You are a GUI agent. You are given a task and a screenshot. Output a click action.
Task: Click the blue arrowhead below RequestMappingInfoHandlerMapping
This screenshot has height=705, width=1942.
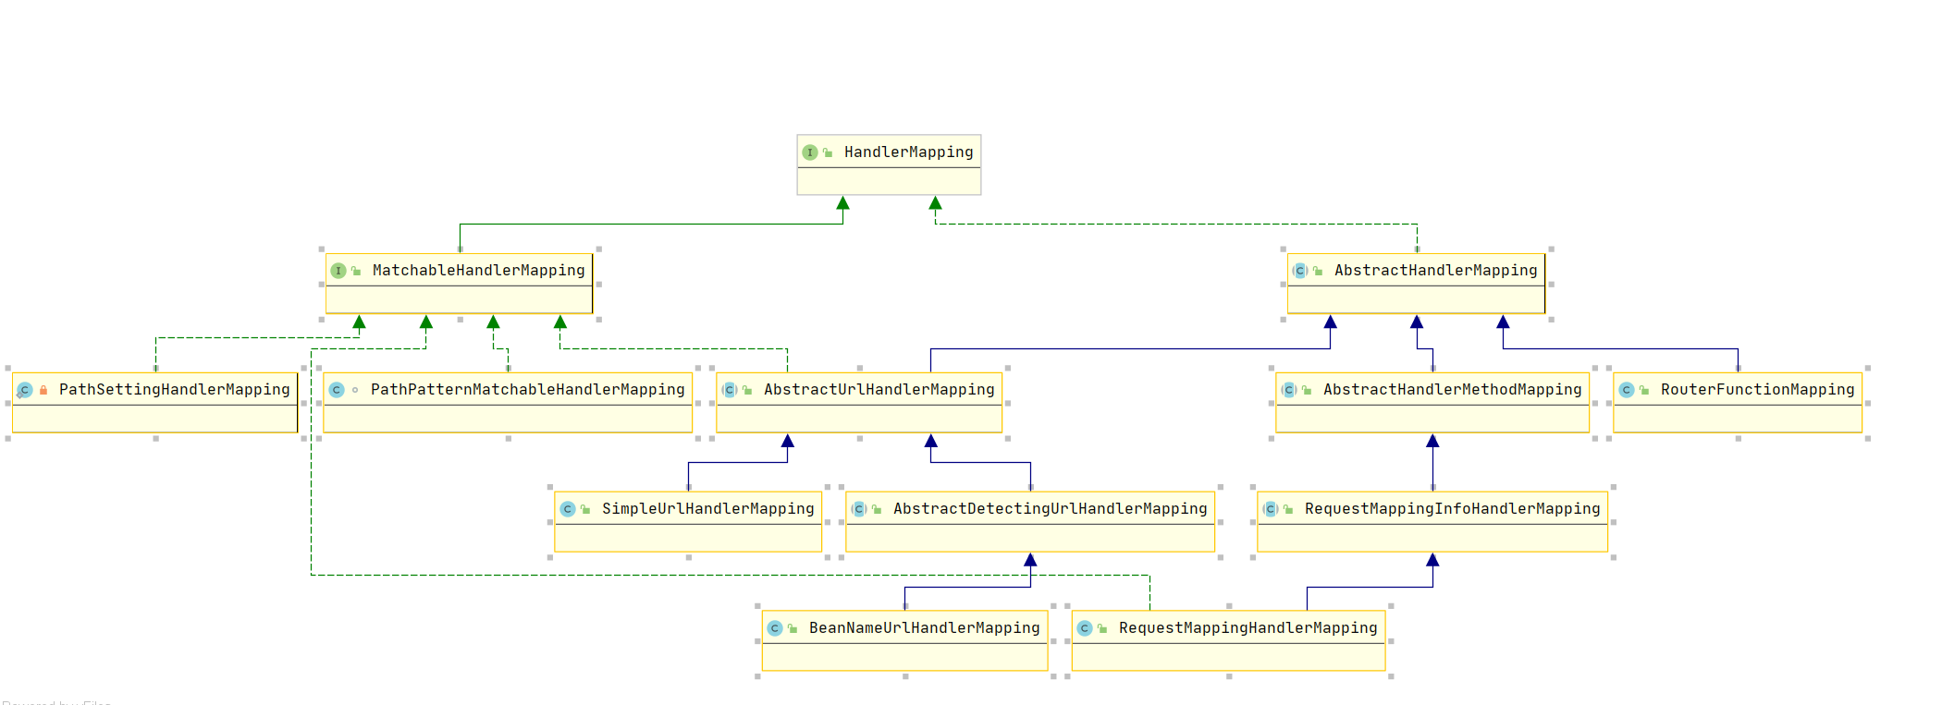point(1432,560)
